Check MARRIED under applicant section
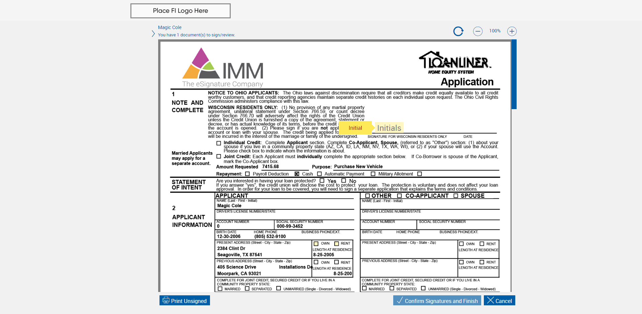The height and width of the screenshot is (314, 642). pyautogui.click(x=220, y=289)
